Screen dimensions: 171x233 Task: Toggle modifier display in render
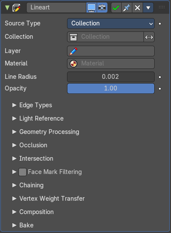tap(102, 7)
